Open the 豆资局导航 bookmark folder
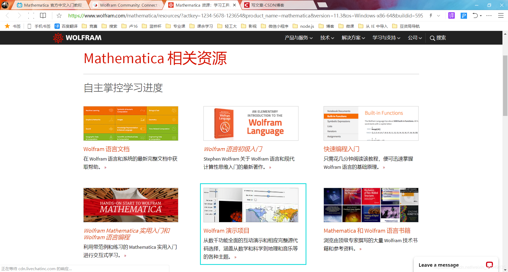This screenshot has width=508, height=272. pyautogui.click(x=406, y=26)
